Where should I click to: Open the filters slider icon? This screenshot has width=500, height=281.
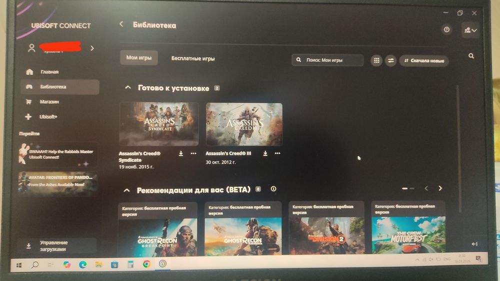coord(390,60)
